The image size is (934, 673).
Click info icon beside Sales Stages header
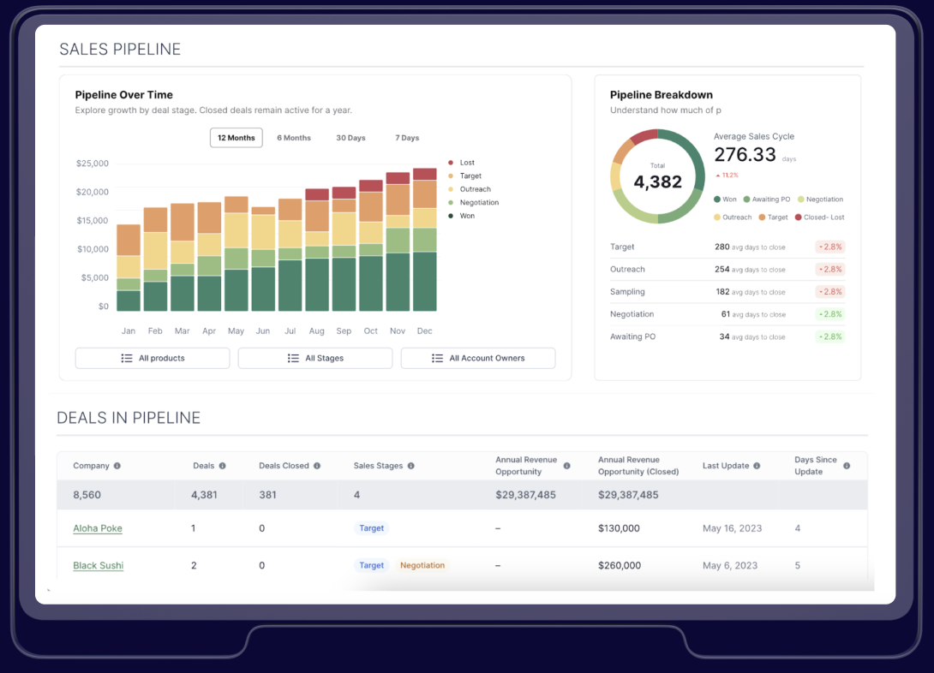(411, 466)
